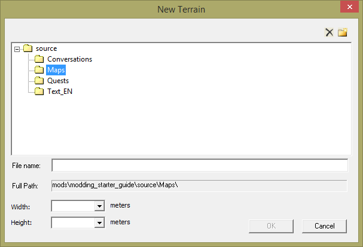The width and height of the screenshot is (363, 247).
Task: Click the source folder icon
Action: [x=28, y=48]
